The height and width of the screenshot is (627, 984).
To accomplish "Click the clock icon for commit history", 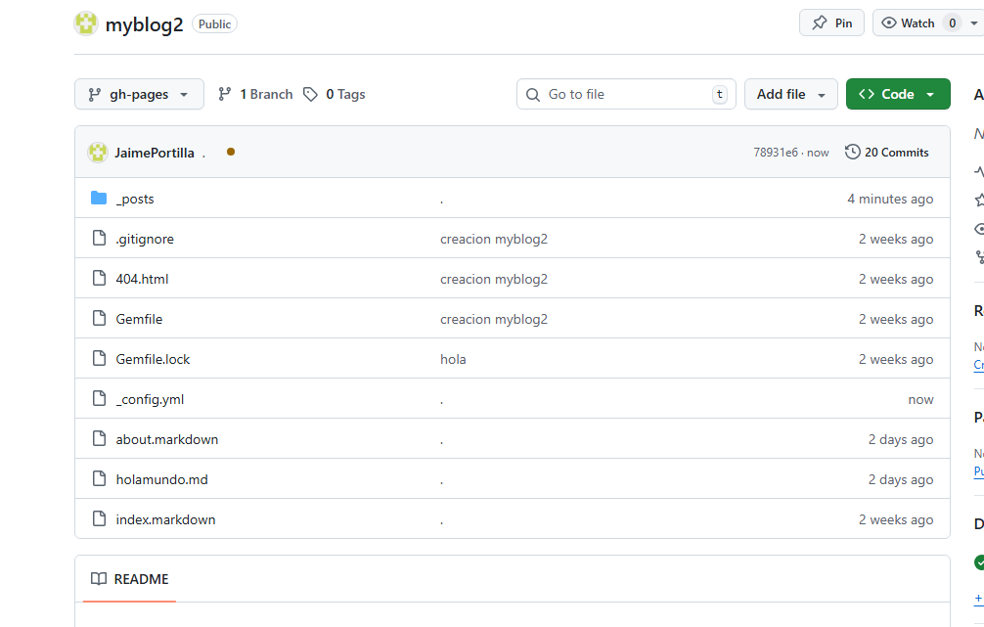I will coord(853,153).
